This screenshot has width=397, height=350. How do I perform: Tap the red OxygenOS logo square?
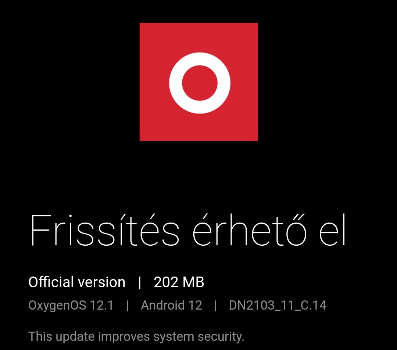[199, 82]
